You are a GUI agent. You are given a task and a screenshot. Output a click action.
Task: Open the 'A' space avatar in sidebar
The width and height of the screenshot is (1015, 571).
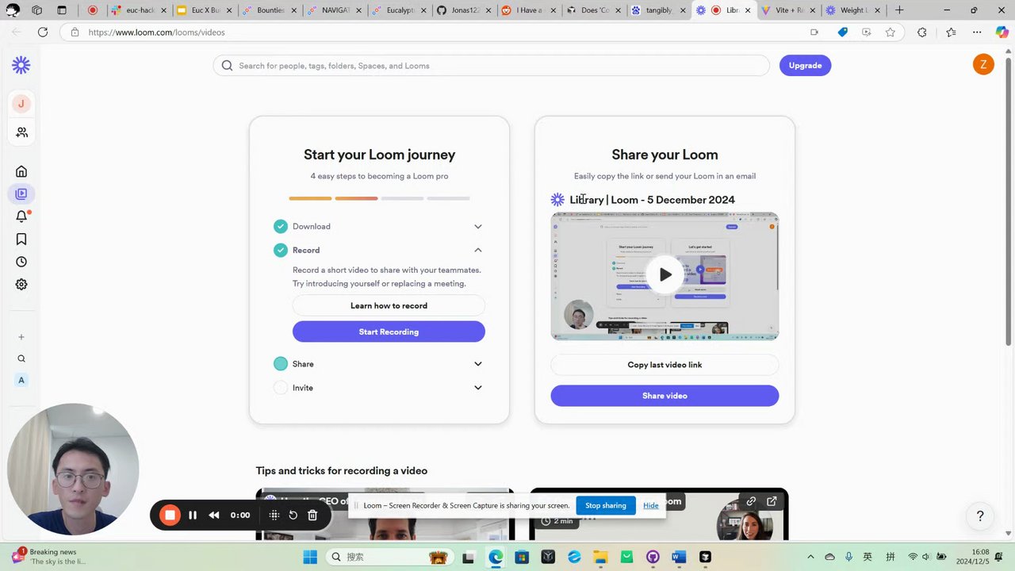click(x=21, y=380)
